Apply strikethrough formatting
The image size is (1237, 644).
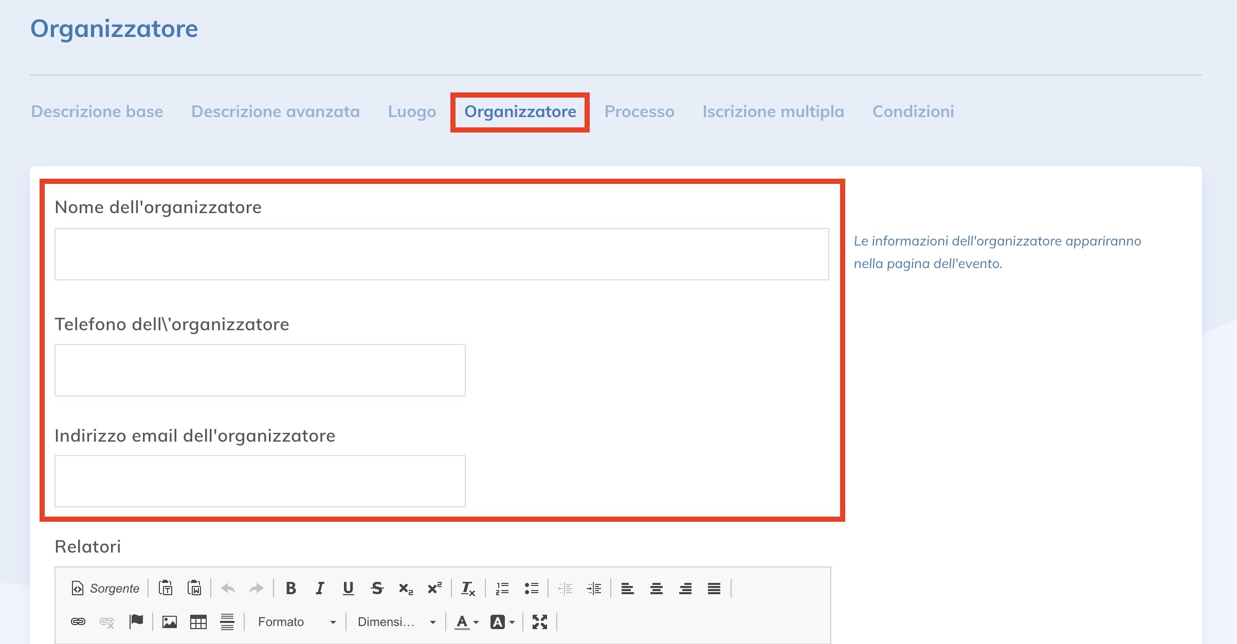[377, 589]
